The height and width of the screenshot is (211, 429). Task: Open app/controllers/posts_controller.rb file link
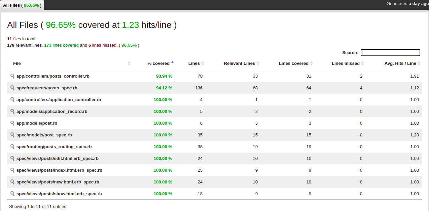pos(53,76)
